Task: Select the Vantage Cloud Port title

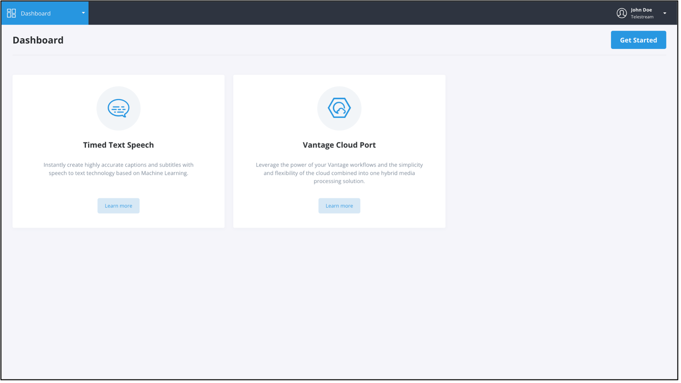Action: [339, 145]
